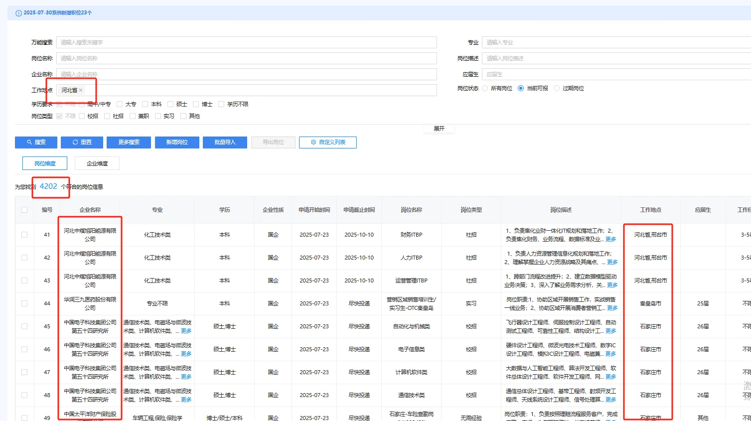Reset filters with the 重置 button
Screen dimensions: 751x421
click(82, 142)
